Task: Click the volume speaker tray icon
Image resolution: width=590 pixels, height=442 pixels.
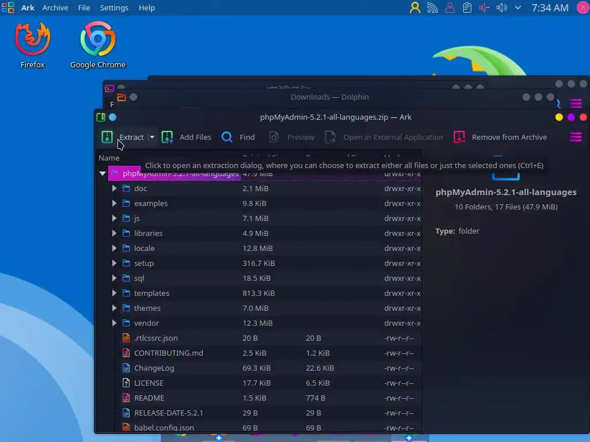Action: pos(502,7)
